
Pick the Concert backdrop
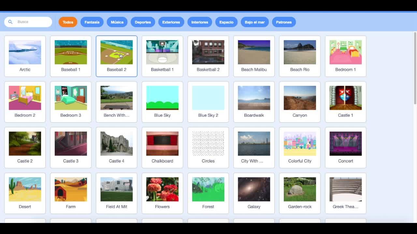click(346, 148)
